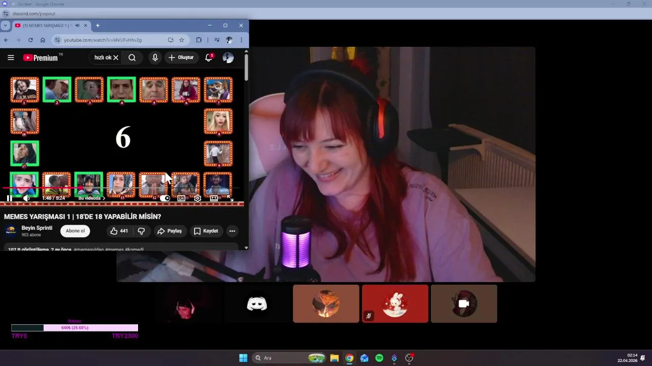
Task: Reload the YouTube page
Action: tap(31, 40)
